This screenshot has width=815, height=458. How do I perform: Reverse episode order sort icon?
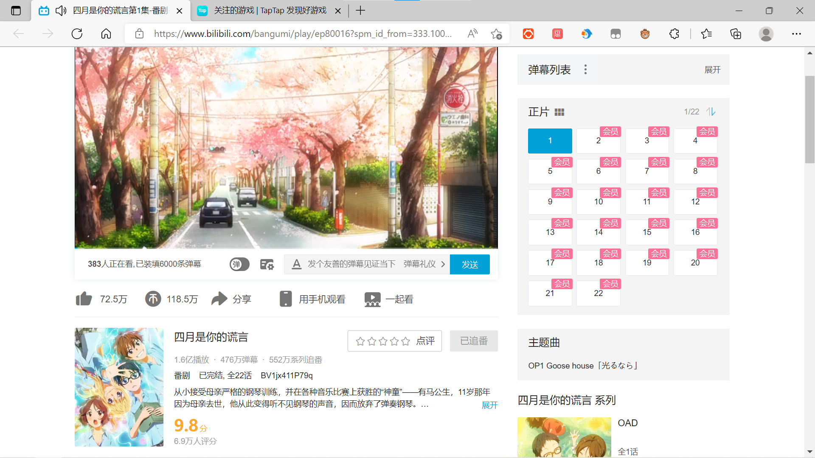pyautogui.click(x=711, y=112)
